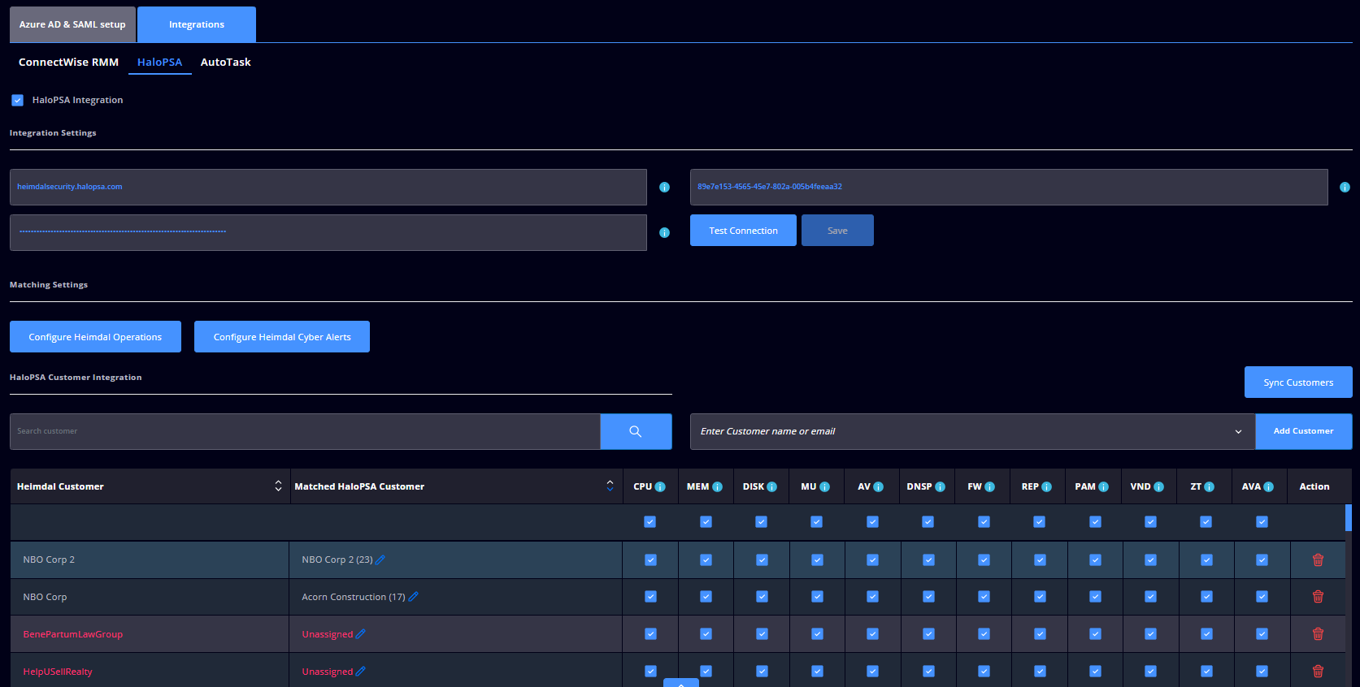The height and width of the screenshot is (687, 1360).
Task: Select the BenePartumLawGroup customer name
Action: 73,634
